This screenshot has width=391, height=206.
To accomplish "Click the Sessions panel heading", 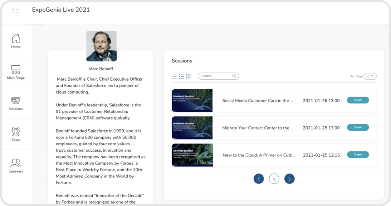I will click(x=182, y=61).
